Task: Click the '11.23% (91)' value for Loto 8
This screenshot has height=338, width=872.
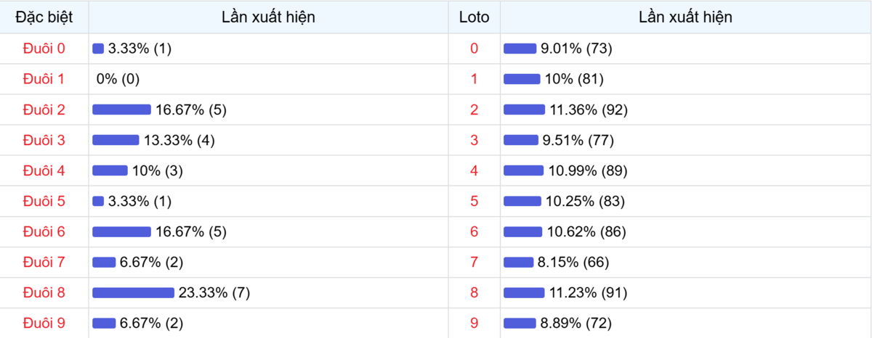Action: [589, 293]
